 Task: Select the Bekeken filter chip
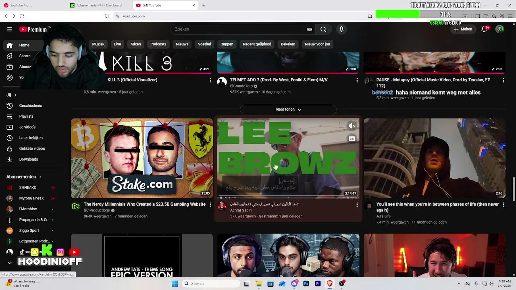[x=288, y=44]
